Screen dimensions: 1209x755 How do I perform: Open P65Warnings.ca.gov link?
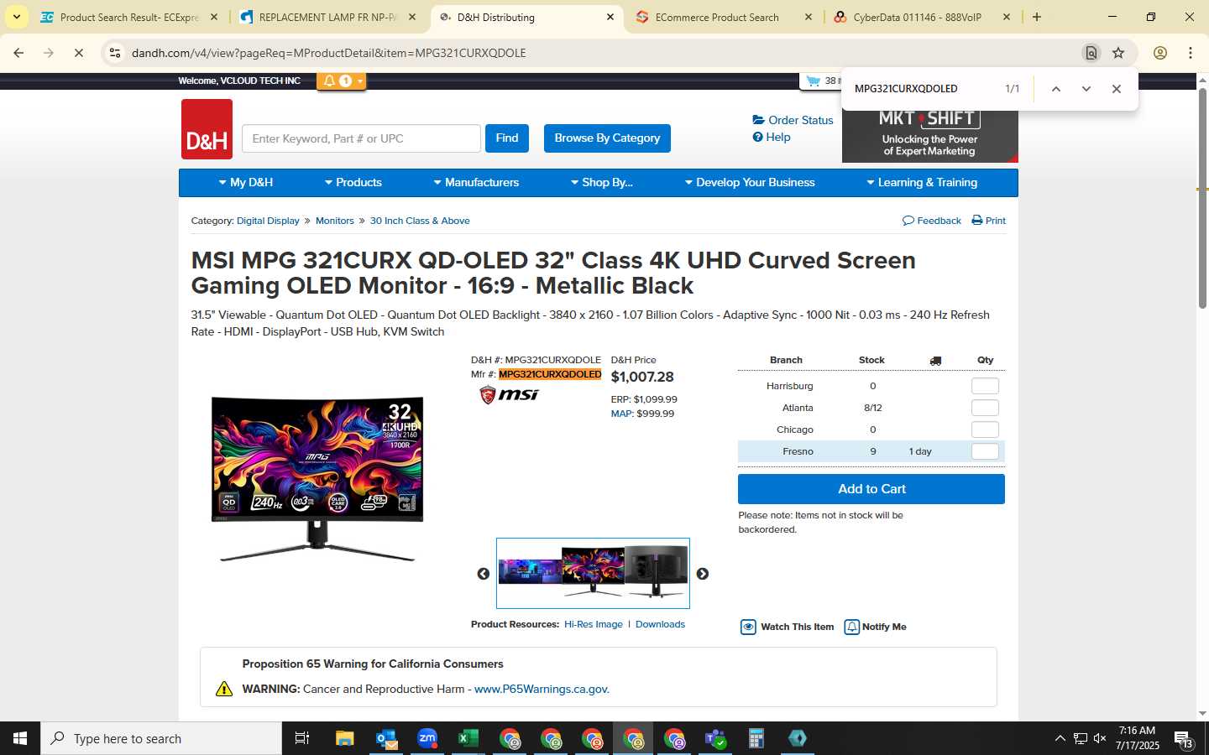pyautogui.click(x=542, y=689)
